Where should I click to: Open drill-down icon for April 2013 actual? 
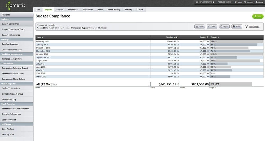tap(178, 74)
